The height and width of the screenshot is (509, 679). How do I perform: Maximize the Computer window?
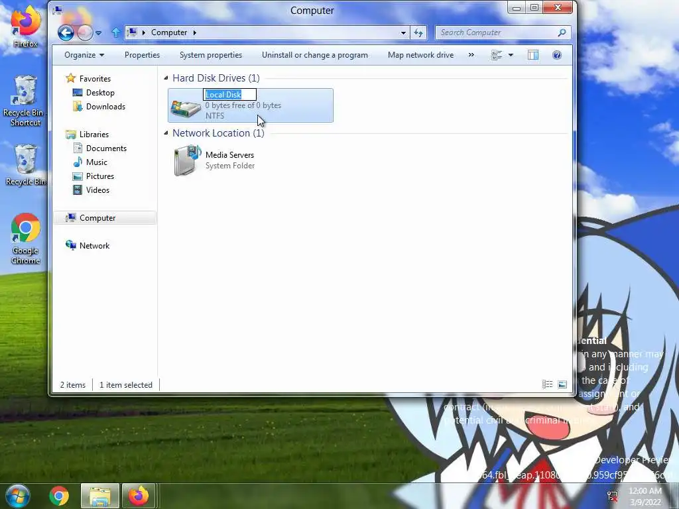point(534,7)
